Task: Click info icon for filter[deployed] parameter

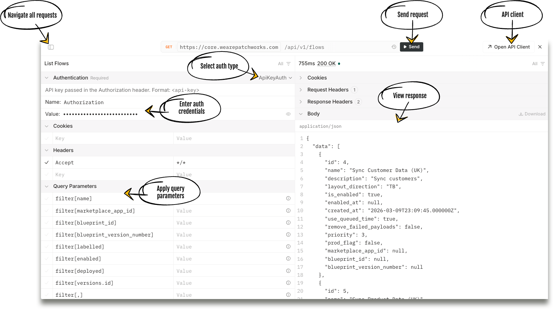Action: tap(288, 271)
